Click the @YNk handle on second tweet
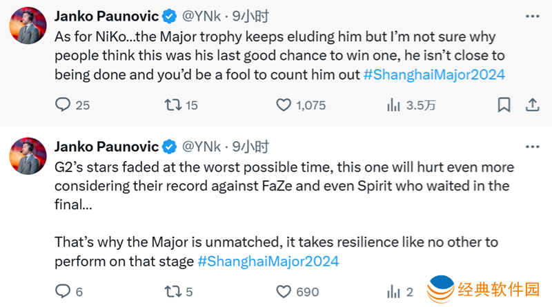This screenshot has width=552, height=307. point(201,147)
